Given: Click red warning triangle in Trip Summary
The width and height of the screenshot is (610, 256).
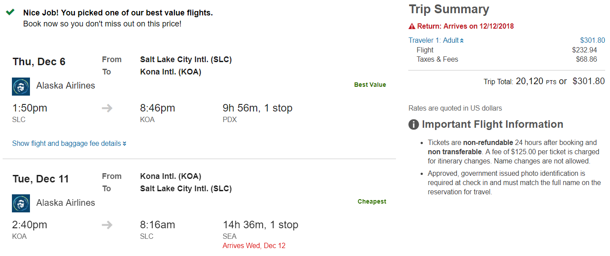Looking at the screenshot, I should pos(412,26).
